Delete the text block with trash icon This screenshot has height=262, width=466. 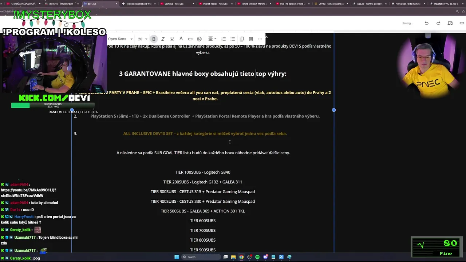(251, 39)
